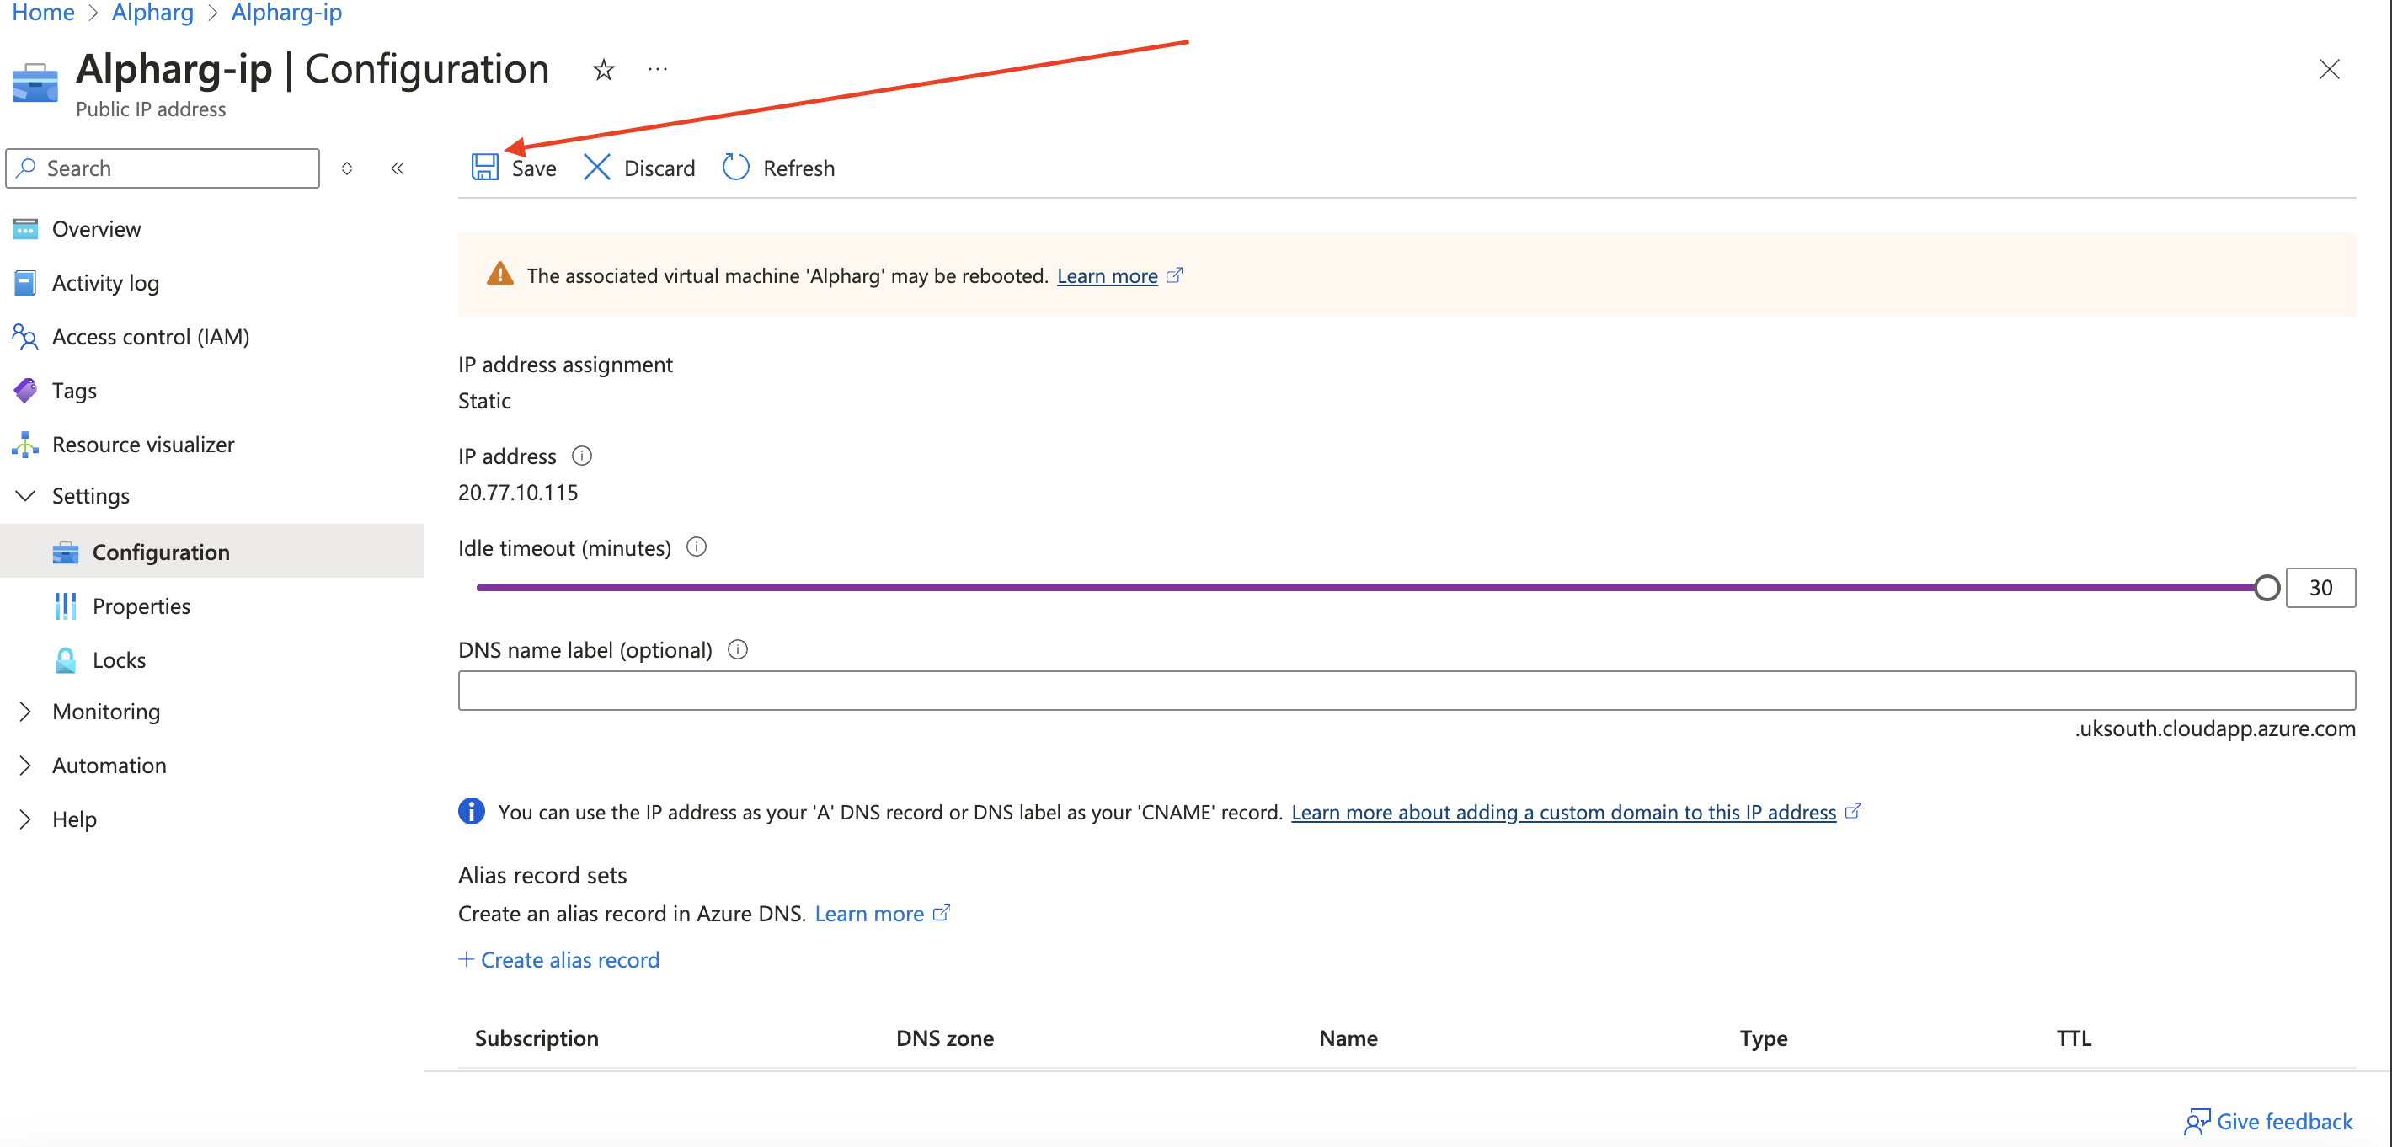Click the DNS name label info icon
The height and width of the screenshot is (1147, 2392).
[737, 649]
